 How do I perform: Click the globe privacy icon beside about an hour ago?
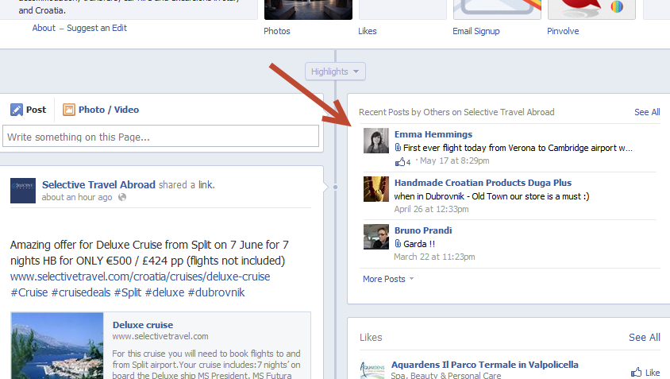click(122, 197)
